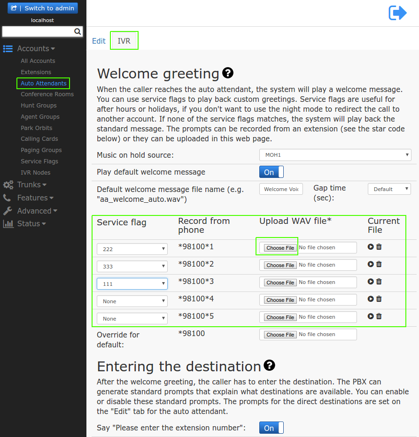Click the logout icon at top right
Viewport: 419px width, 437px height.
[x=397, y=13]
